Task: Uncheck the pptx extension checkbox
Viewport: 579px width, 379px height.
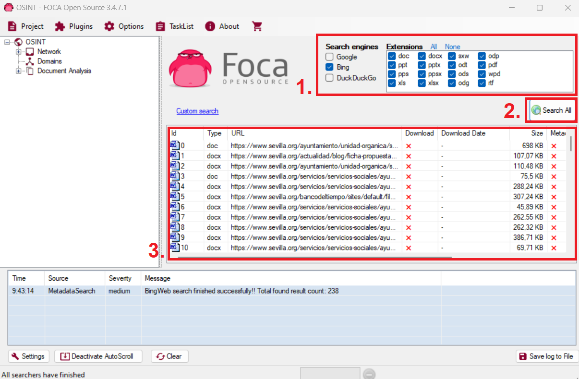Action: 422,65
